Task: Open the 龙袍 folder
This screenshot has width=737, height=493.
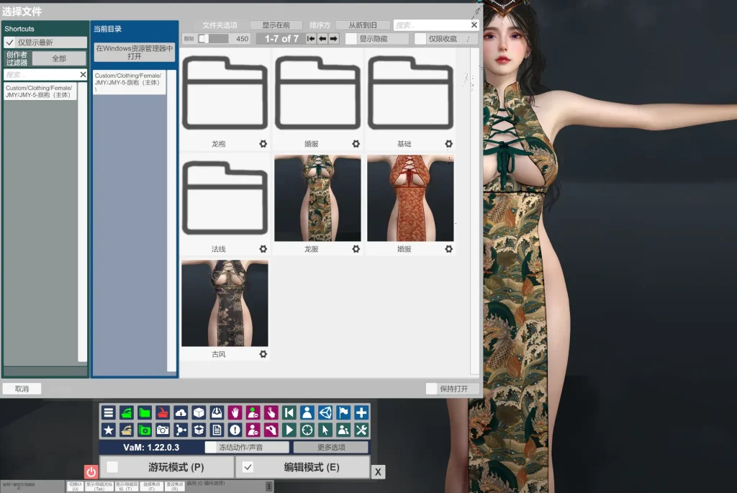Action: click(x=225, y=93)
